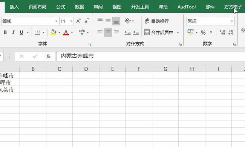Select column B header
Screen dimensions: 245x147
click(x=33, y=69)
